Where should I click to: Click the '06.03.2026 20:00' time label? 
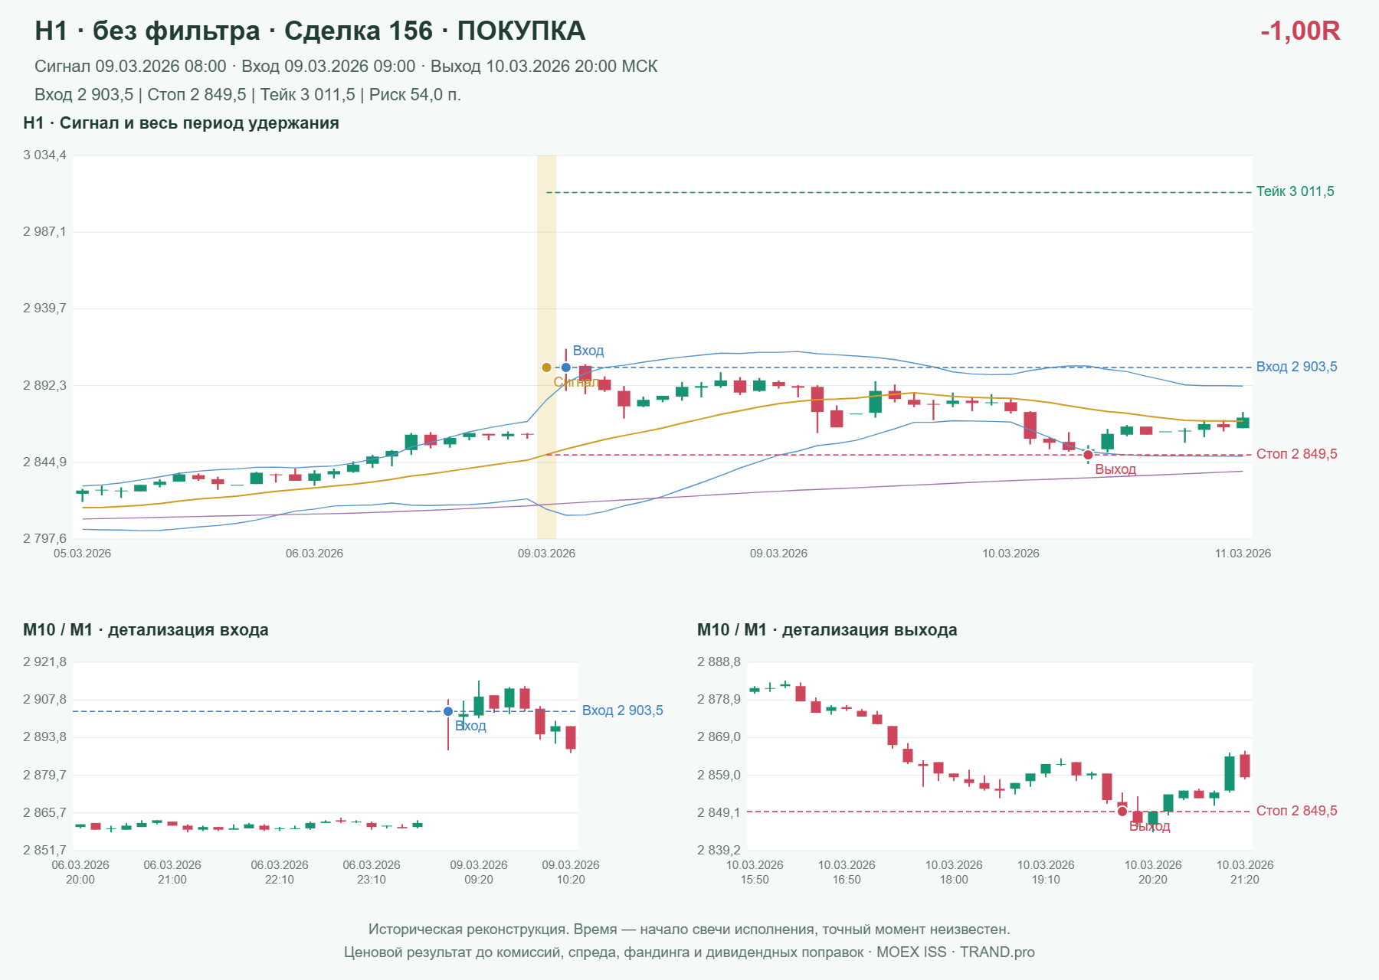pos(80,872)
